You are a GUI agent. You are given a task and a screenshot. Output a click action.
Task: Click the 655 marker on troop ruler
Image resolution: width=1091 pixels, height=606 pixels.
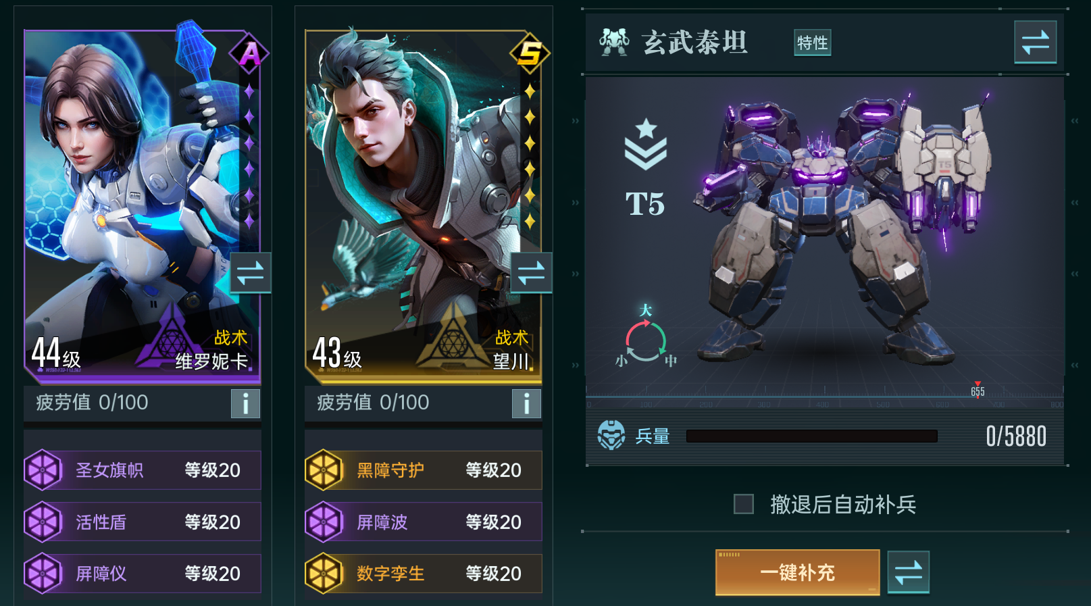click(978, 389)
